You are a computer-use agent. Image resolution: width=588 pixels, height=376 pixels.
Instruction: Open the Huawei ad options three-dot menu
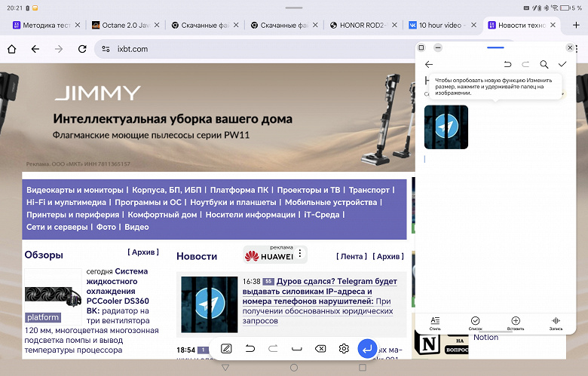tap(299, 254)
